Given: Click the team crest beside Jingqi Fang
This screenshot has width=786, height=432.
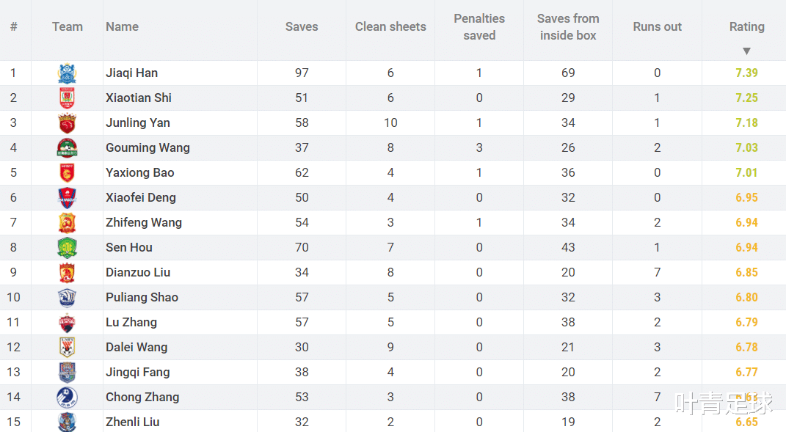Looking at the screenshot, I should [x=68, y=373].
